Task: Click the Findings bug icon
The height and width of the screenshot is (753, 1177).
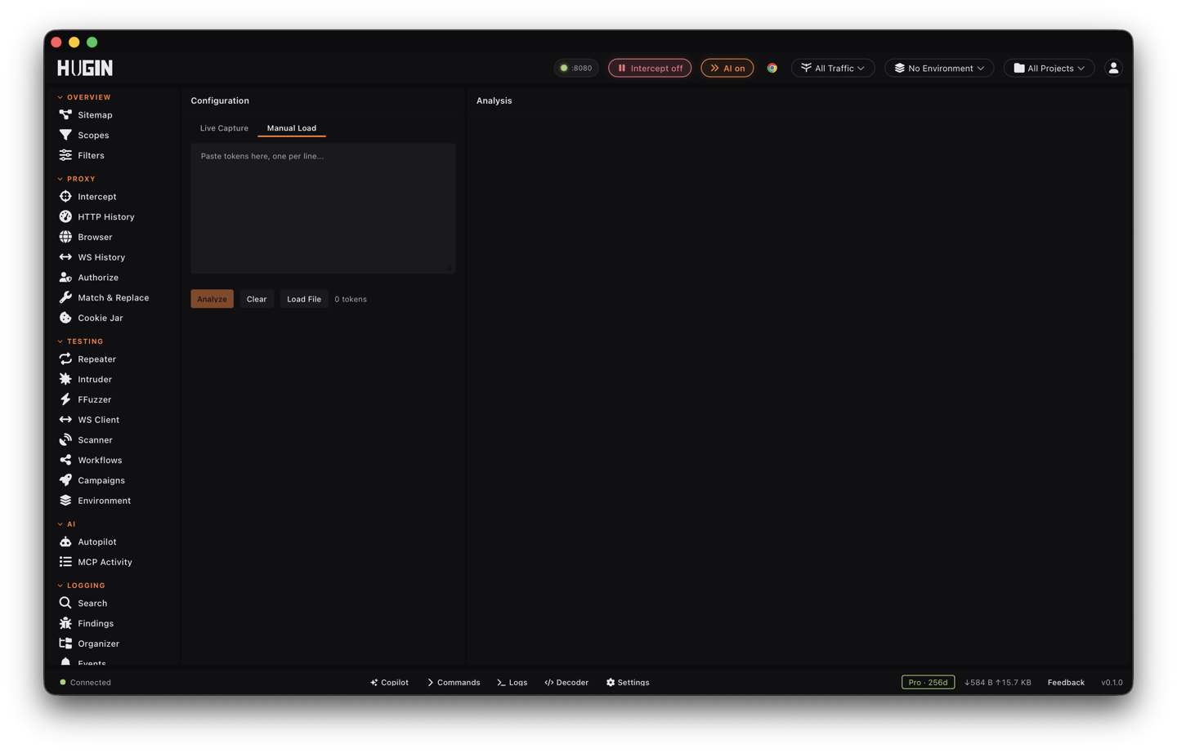Action: click(65, 623)
